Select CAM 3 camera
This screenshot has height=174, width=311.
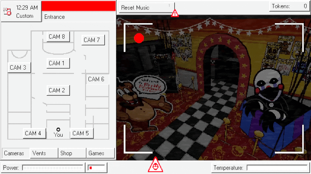click(x=19, y=67)
